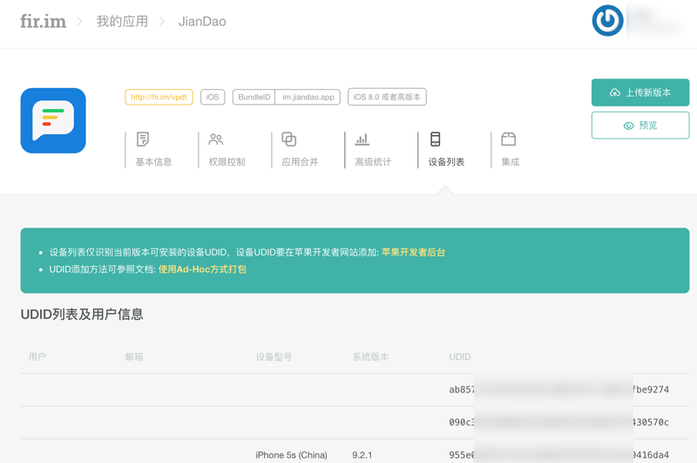Click the UDID列表及用户信息 heading
697x463 pixels.
pos(82,315)
